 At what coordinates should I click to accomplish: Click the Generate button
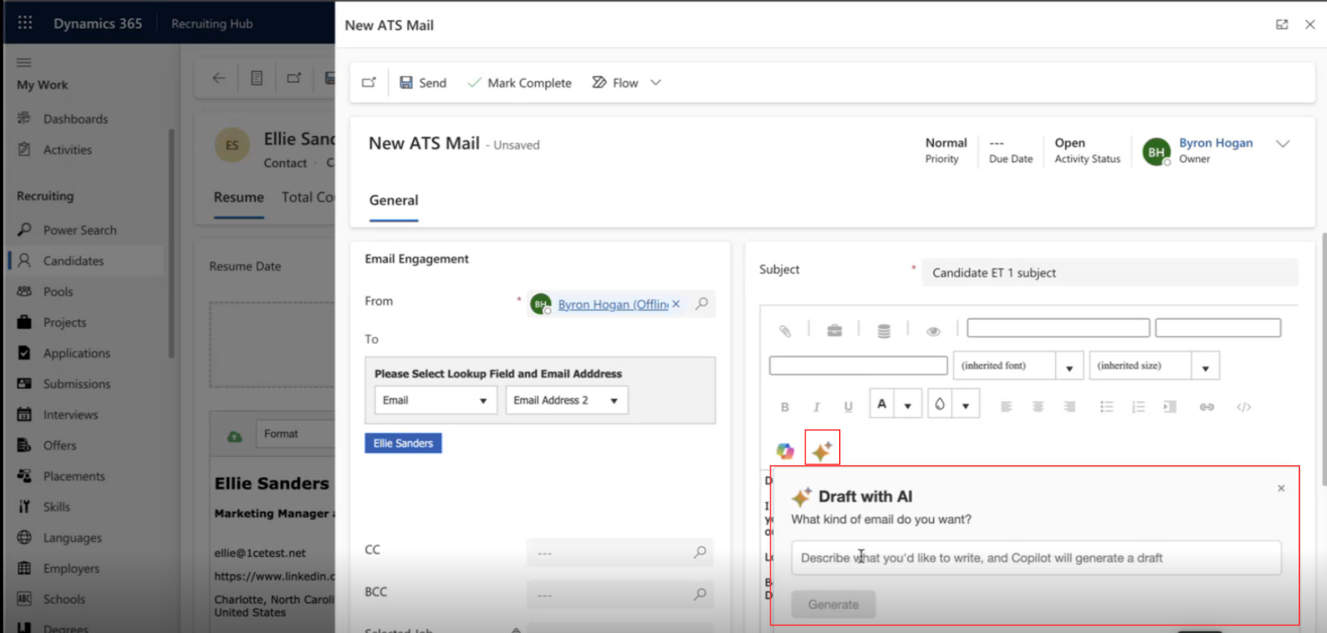(834, 605)
